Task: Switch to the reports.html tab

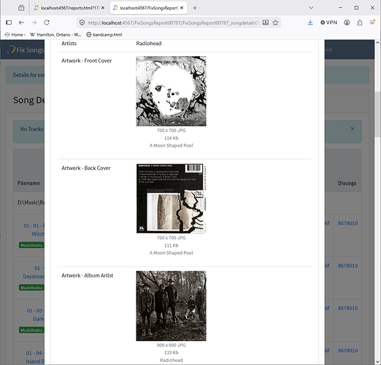Action: [69, 8]
